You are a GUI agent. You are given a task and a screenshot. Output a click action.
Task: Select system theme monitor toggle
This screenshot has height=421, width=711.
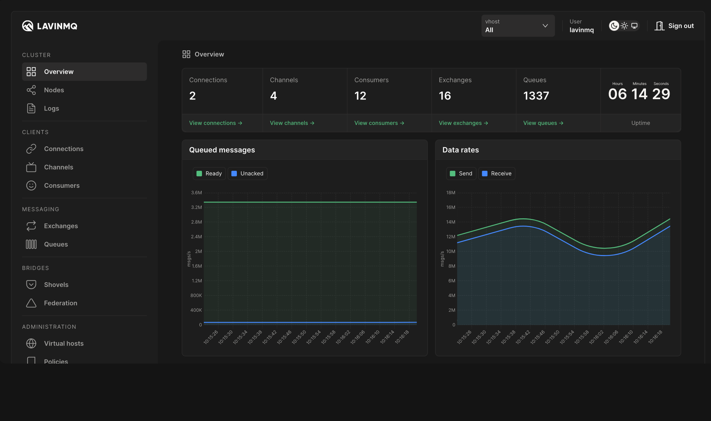click(x=634, y=26)
